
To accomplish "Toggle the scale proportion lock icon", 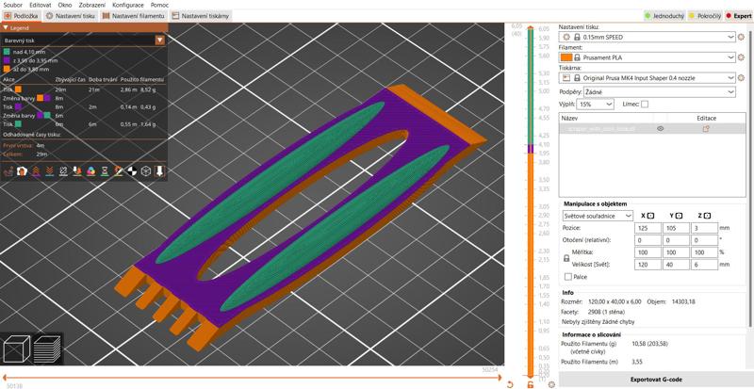I will tap(566, 258).
